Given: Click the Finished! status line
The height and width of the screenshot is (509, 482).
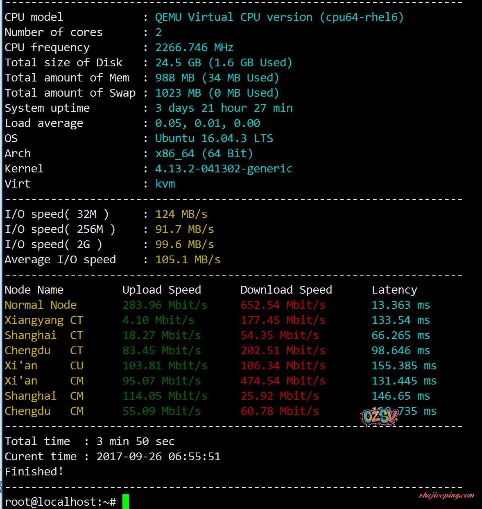Looking at the screenshot, I should click(x=34, y=472).
